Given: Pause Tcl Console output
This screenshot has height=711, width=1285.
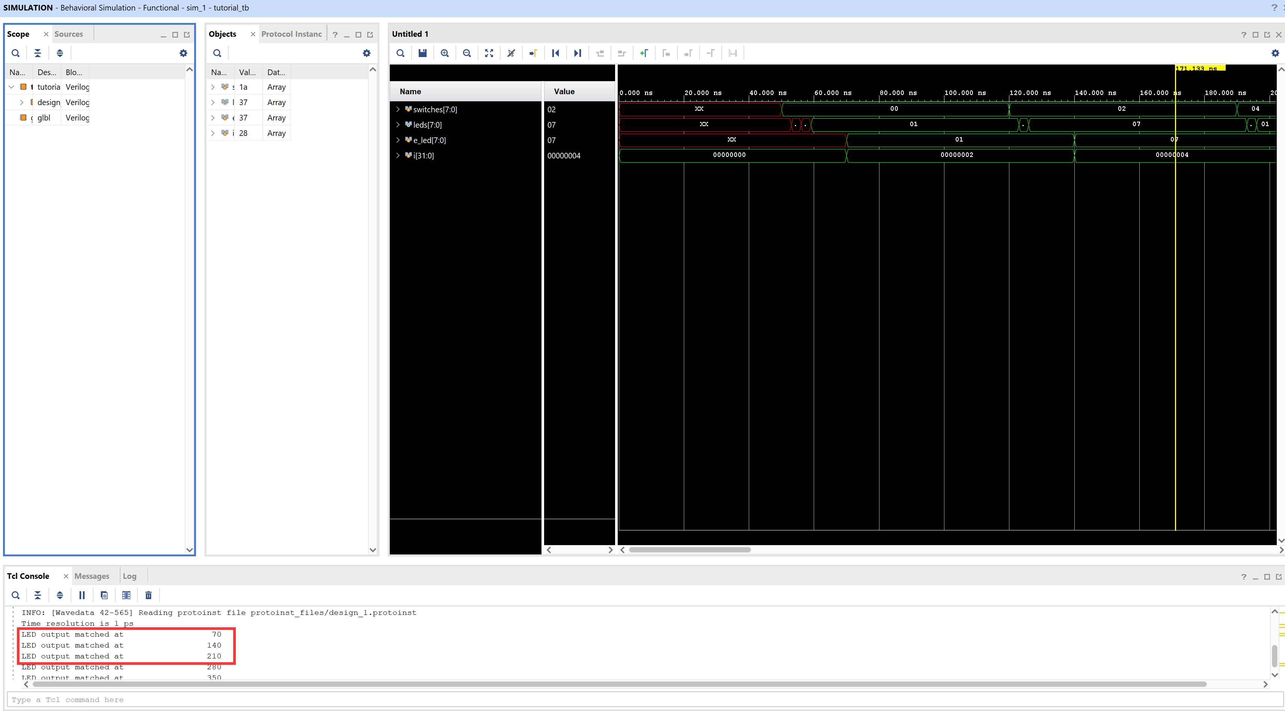Looking at the screenshot, I should (x=82, y=595).
